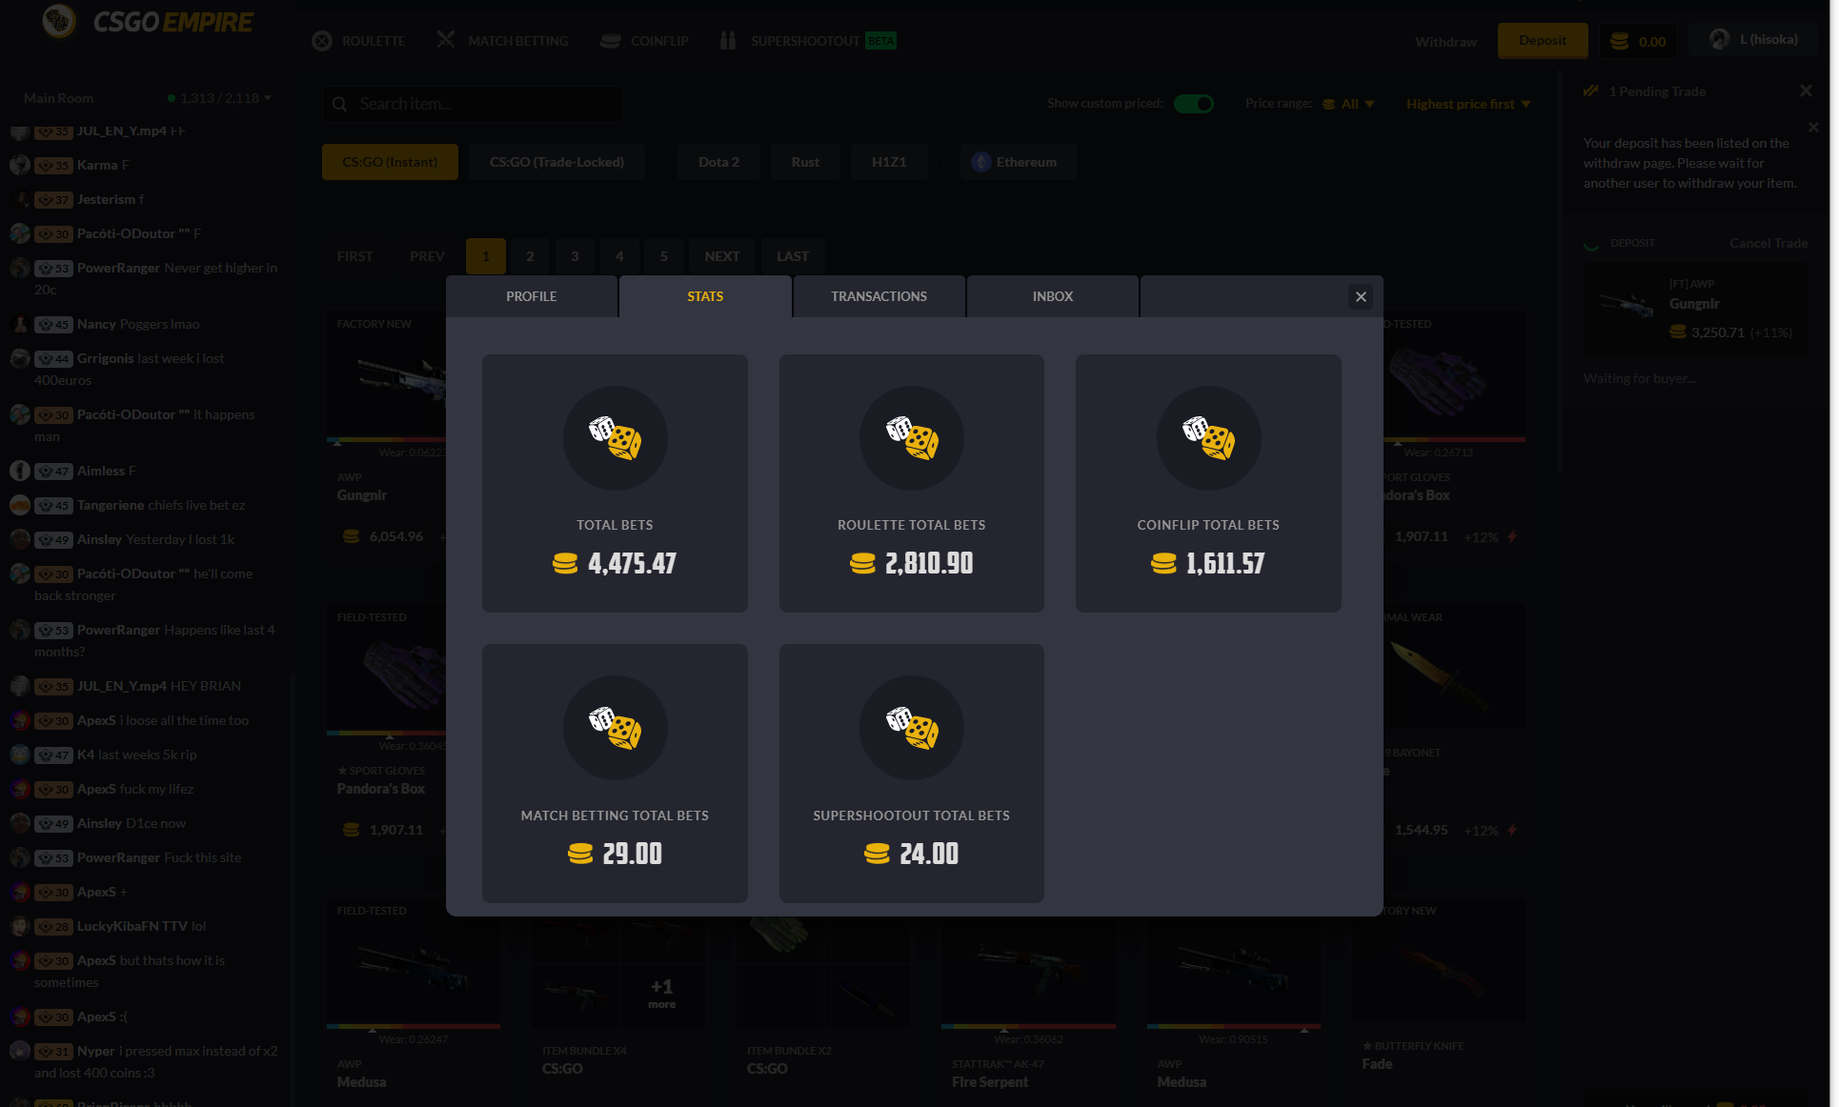Click PowerRanger 'Fuck this site' message
1839x1107 pixels.
tap(203, 857)
